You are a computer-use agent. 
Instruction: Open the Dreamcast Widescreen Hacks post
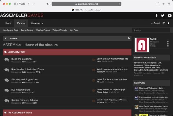pos(151,88)
